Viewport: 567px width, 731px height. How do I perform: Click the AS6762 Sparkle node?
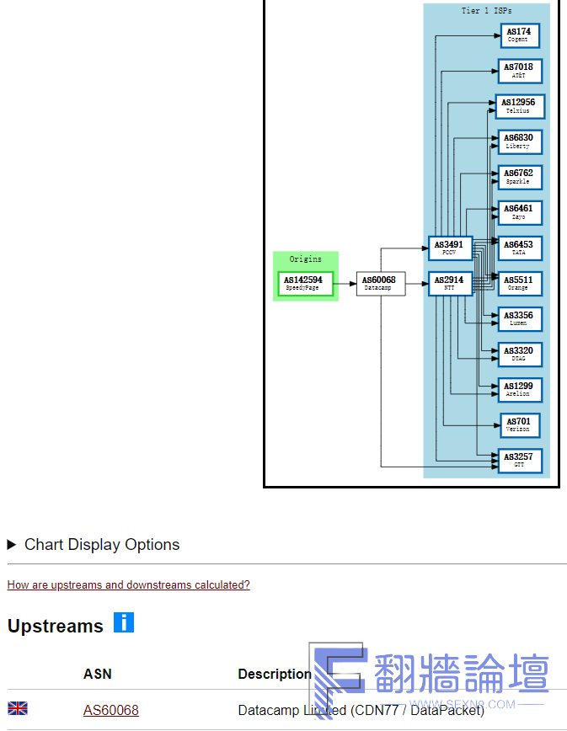[x=518, y=178]
